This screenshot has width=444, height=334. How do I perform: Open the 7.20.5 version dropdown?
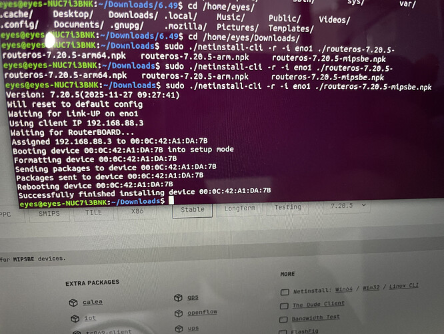pyautogui.click(x=348, y=206)
